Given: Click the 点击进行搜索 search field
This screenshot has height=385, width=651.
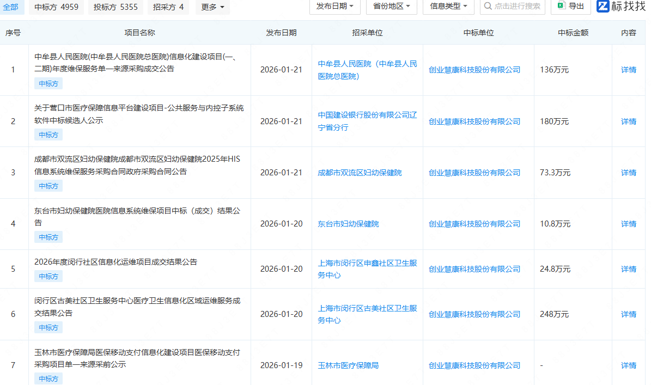Looking at the screenshot, I should point(512,6).
